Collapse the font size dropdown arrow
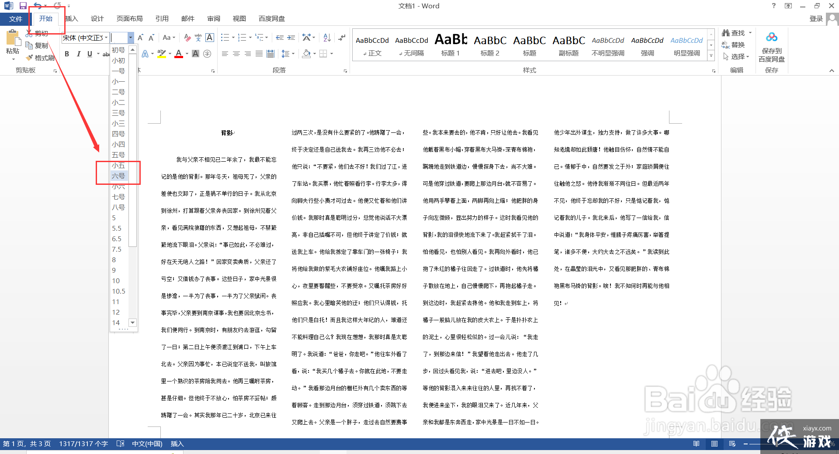 coord(130,38)
